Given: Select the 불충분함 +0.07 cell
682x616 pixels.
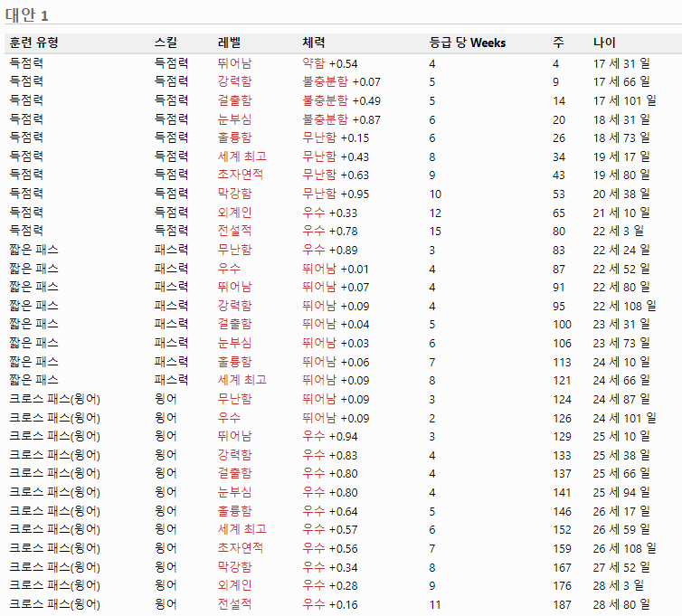Looking at the screenshot, I should 341,81.
